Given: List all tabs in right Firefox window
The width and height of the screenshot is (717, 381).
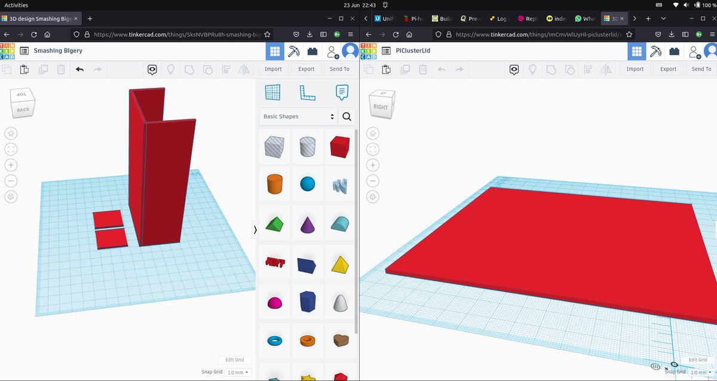Looking at the screenshot, I should pos(663,19).
